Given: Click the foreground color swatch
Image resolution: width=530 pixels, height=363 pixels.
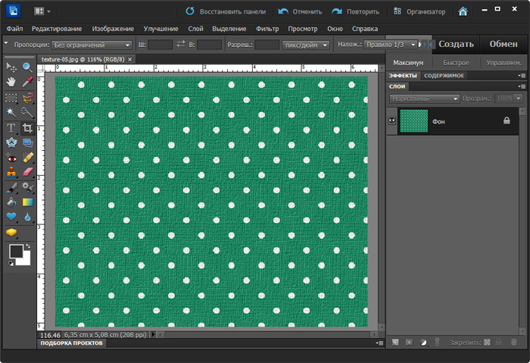Looking at the screenshot, I should click(16, 252).
